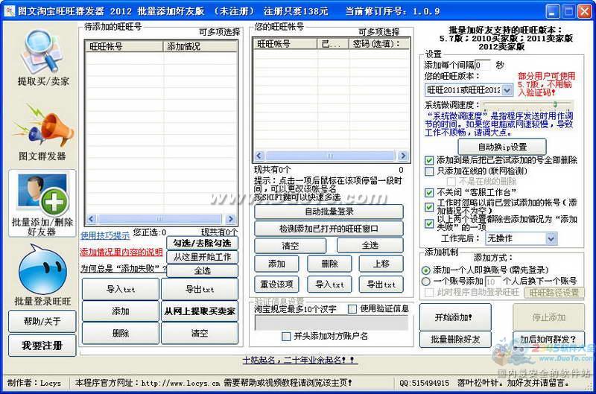596x394 pixels.
Task: Click 自动批量登录 button
Action: pyautogui.click(x=329, y=212)
